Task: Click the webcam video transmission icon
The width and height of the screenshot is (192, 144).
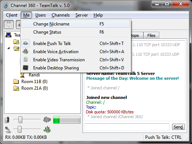Action: point(25,59)
